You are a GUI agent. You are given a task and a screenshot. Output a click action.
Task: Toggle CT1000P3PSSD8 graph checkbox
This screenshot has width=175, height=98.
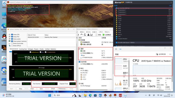click(x=46, y=52)
